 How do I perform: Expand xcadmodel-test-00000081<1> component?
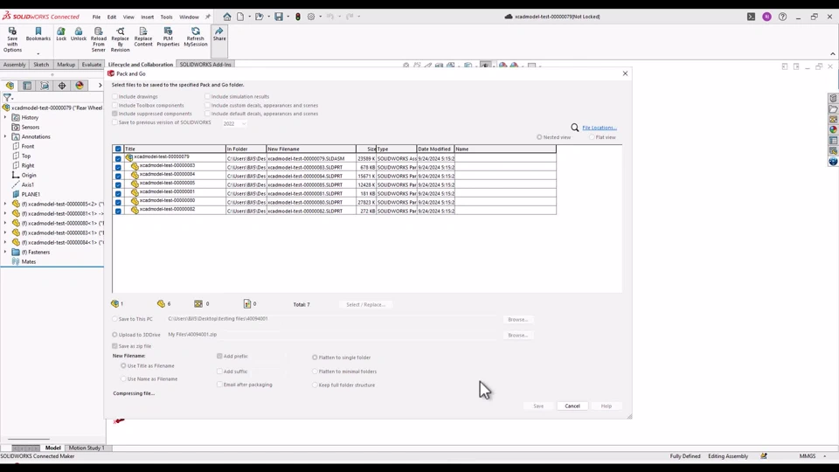click(5, 213)
